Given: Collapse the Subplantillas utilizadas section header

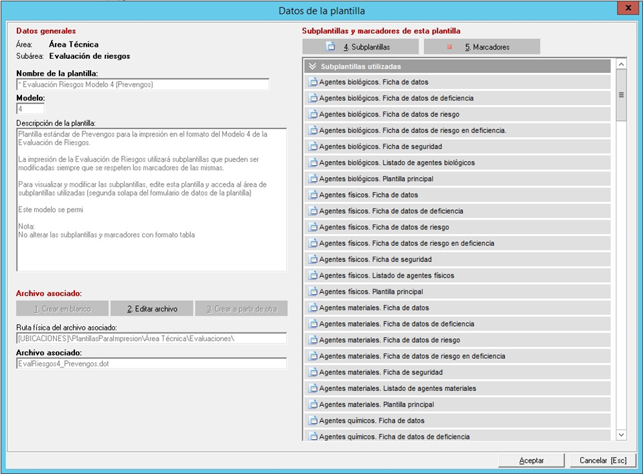Looking at the screenshot, I should pos(312,67).
